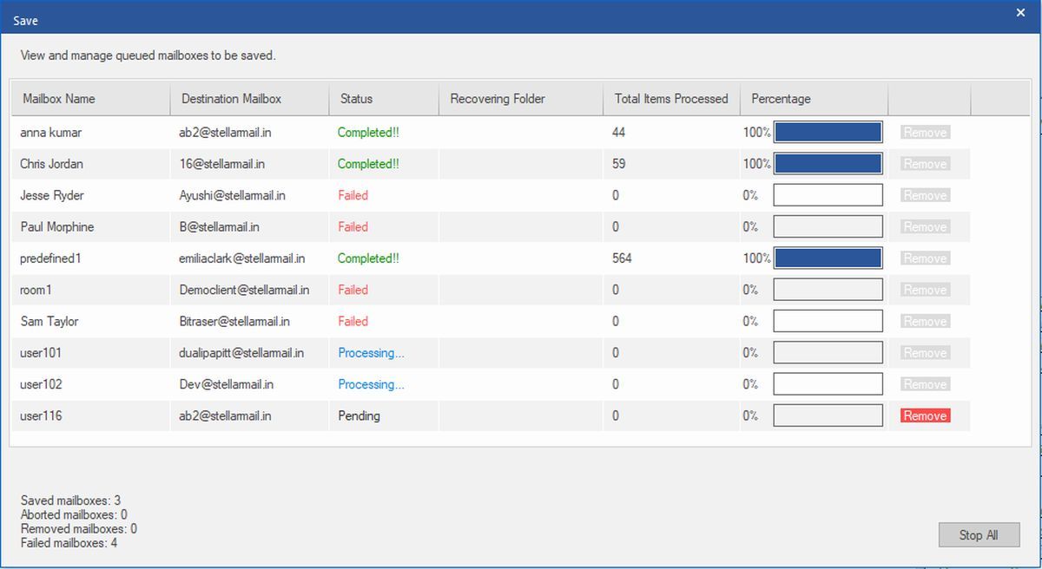This screenshot has height=569, width=1042.
Task: Click user116's empty progress bar
Action: tap(828, 415)
